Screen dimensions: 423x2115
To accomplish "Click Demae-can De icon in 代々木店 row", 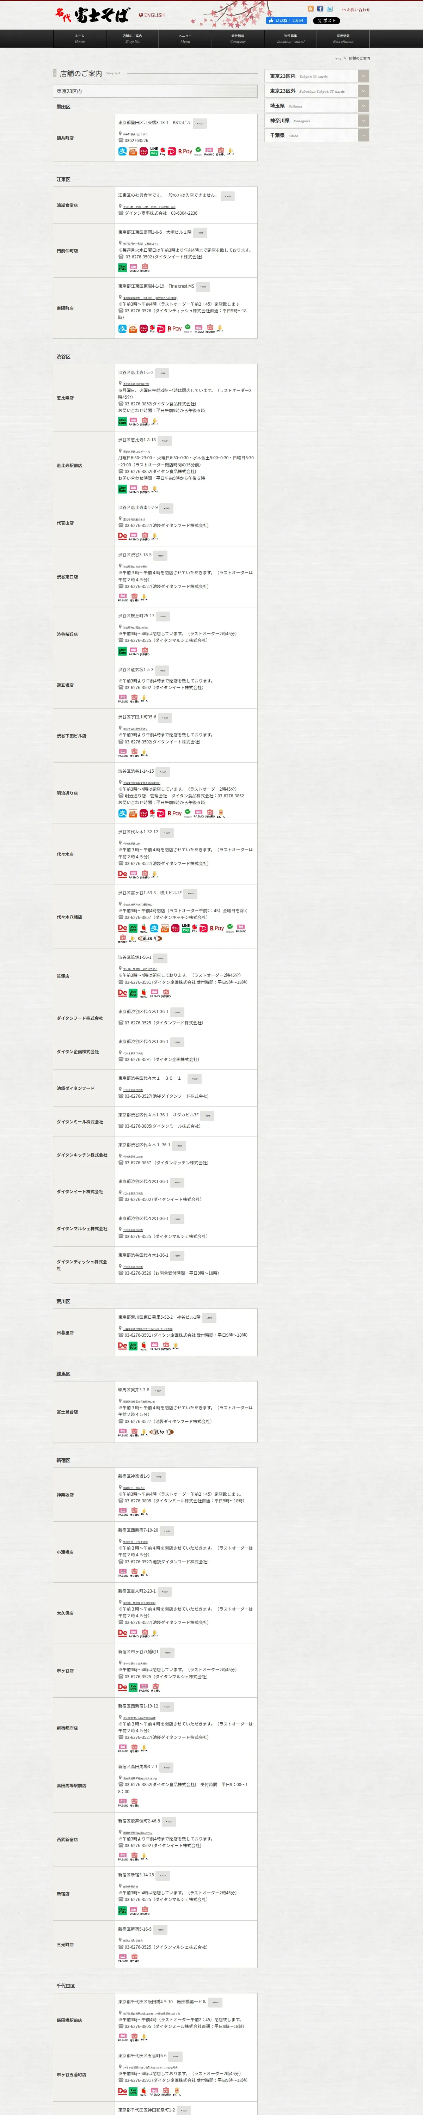I will click(122, 875).
